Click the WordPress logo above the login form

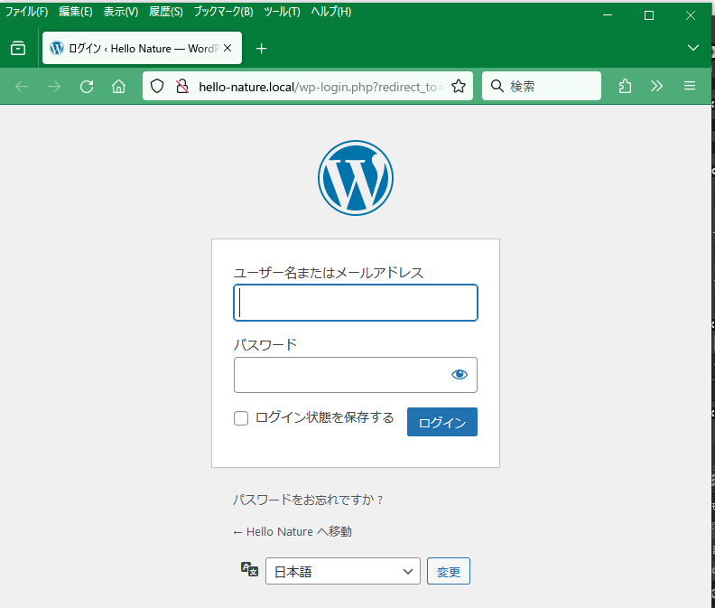(355, 178)
